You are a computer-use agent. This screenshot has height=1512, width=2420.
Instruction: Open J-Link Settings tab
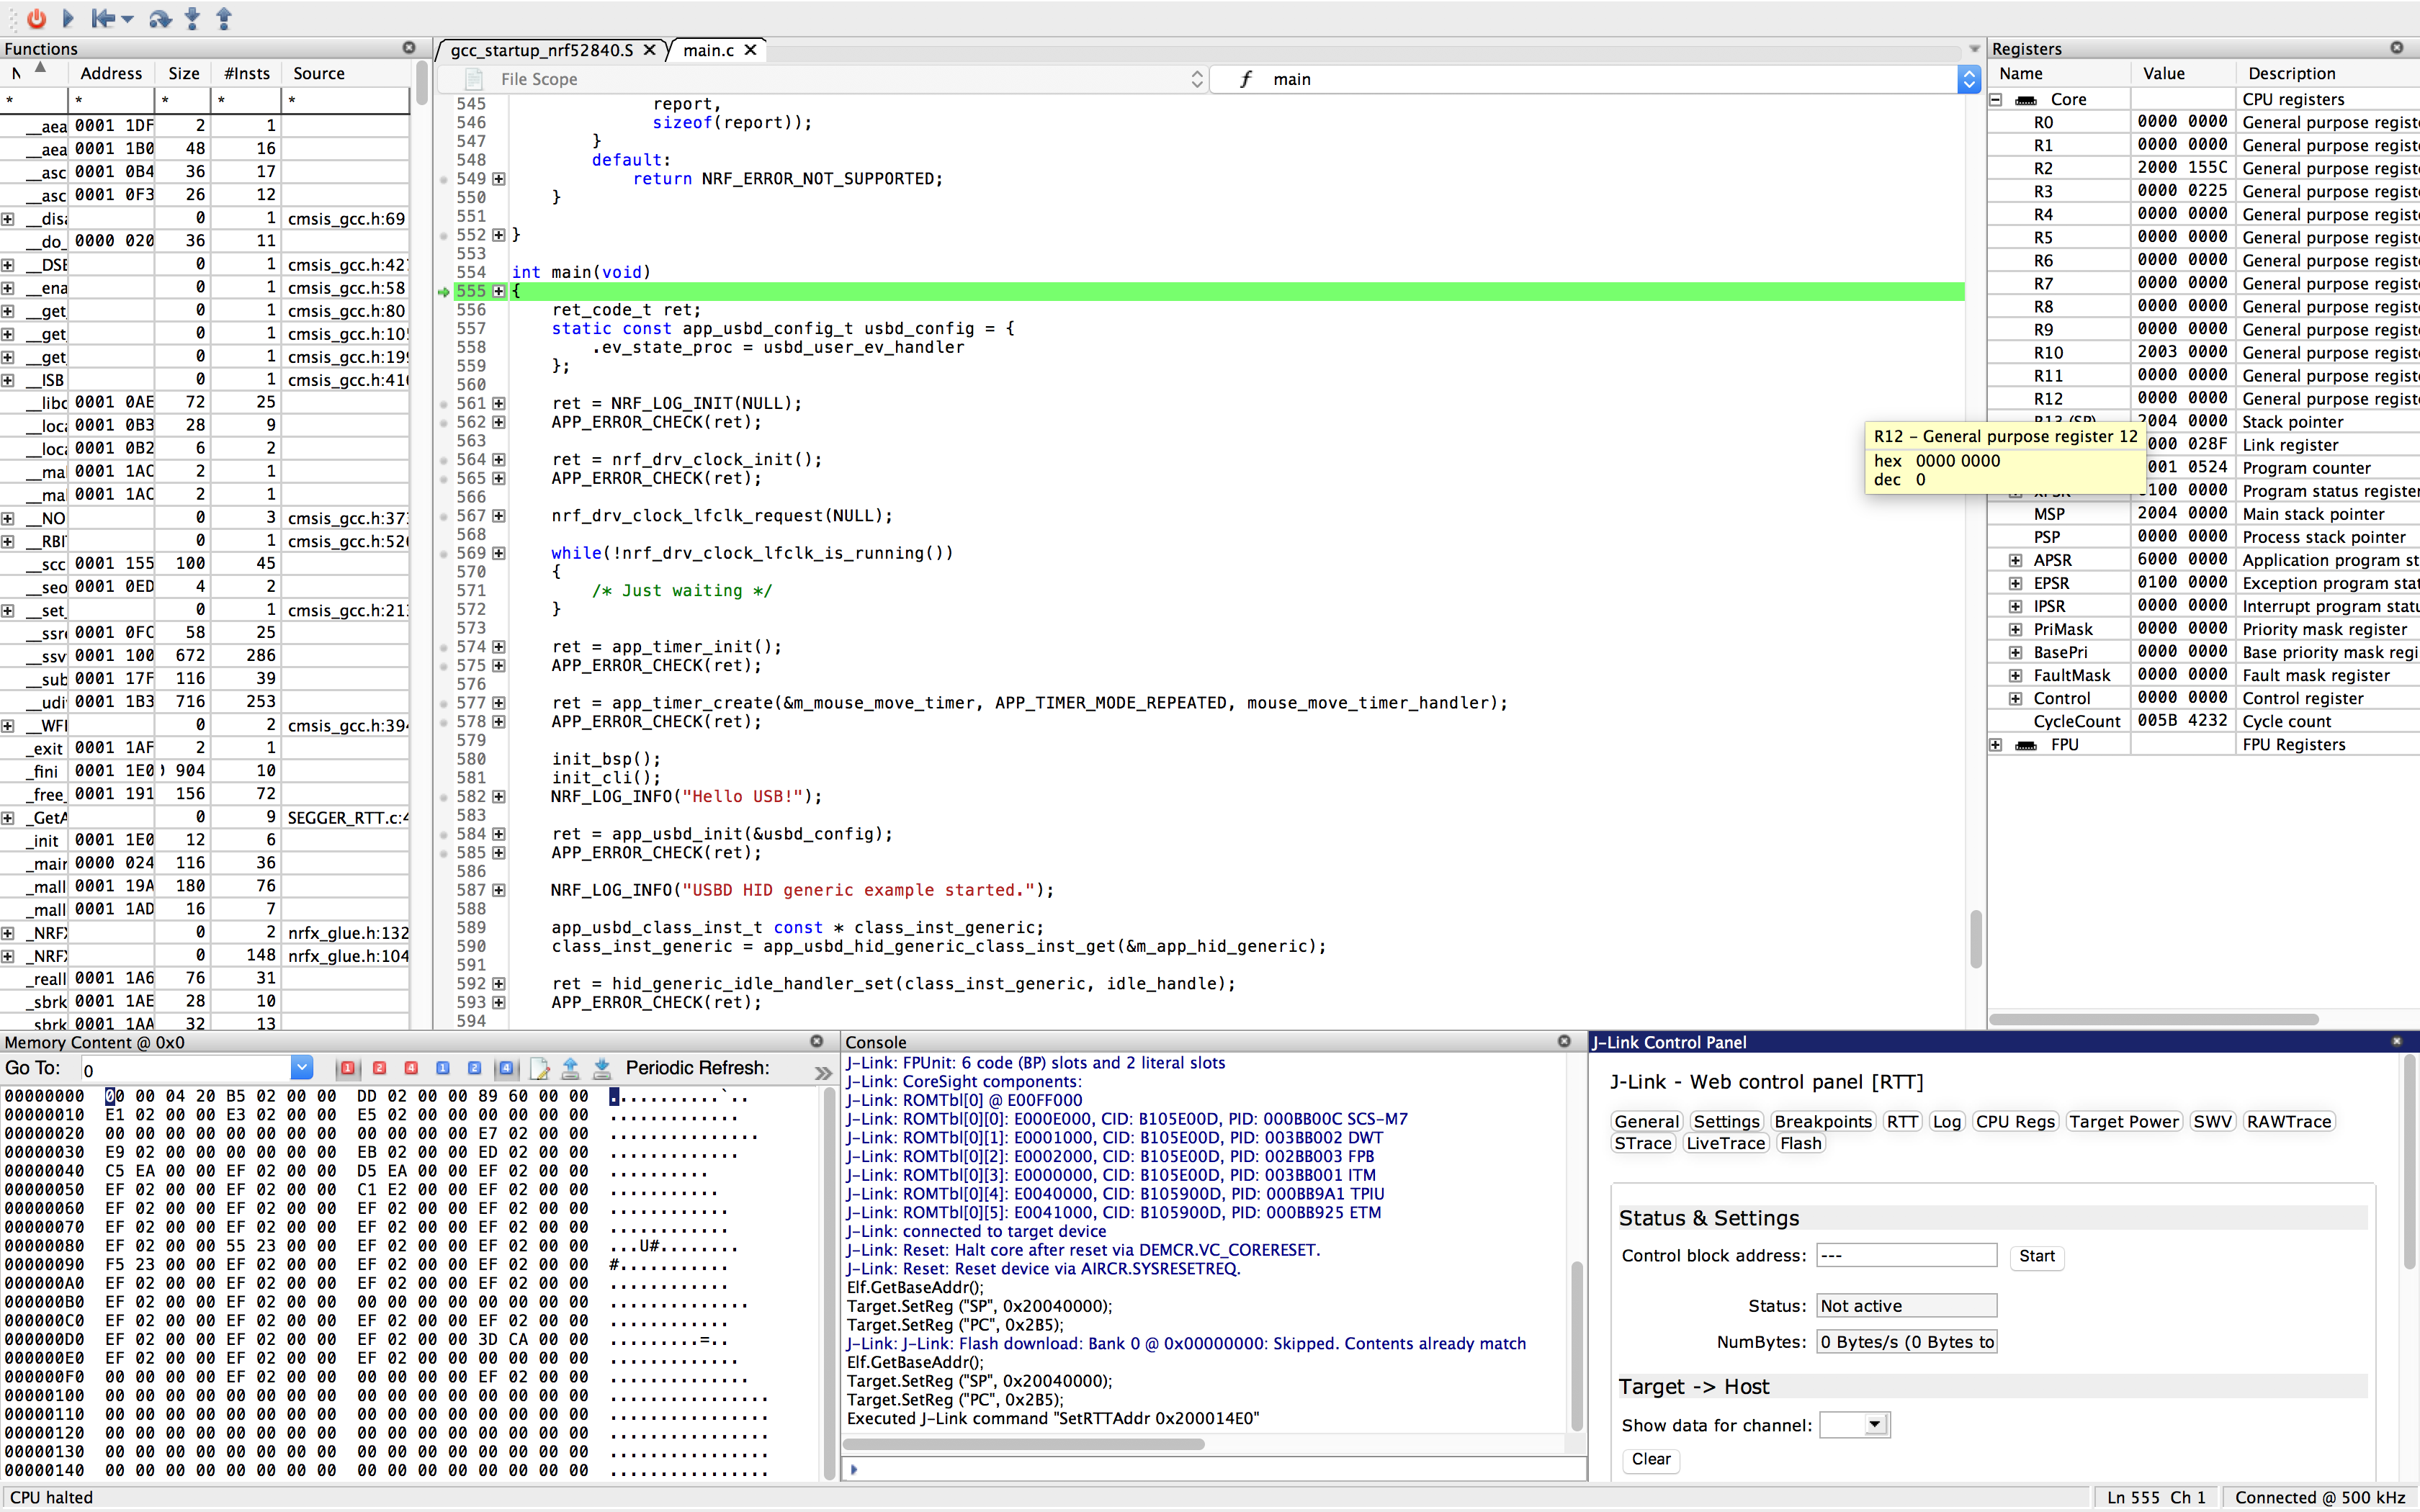1727,1122
